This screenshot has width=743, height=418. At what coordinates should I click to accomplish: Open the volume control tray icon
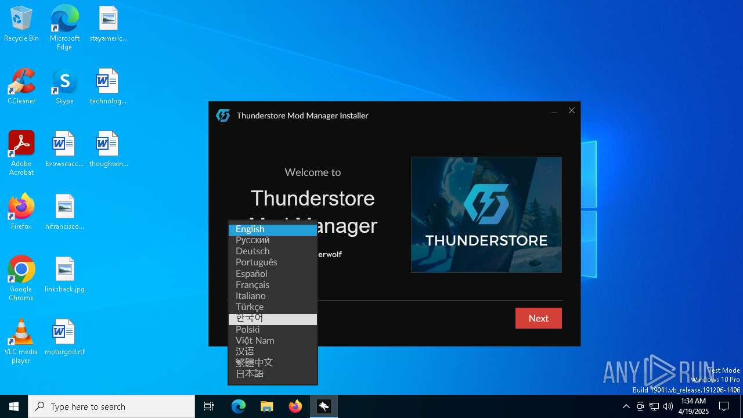coord(668,406)
